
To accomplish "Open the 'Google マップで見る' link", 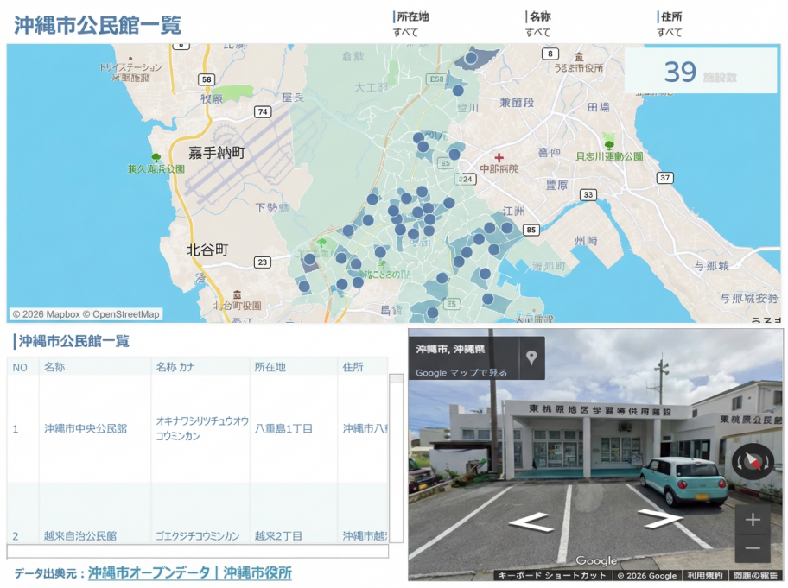I will (461, 373).
